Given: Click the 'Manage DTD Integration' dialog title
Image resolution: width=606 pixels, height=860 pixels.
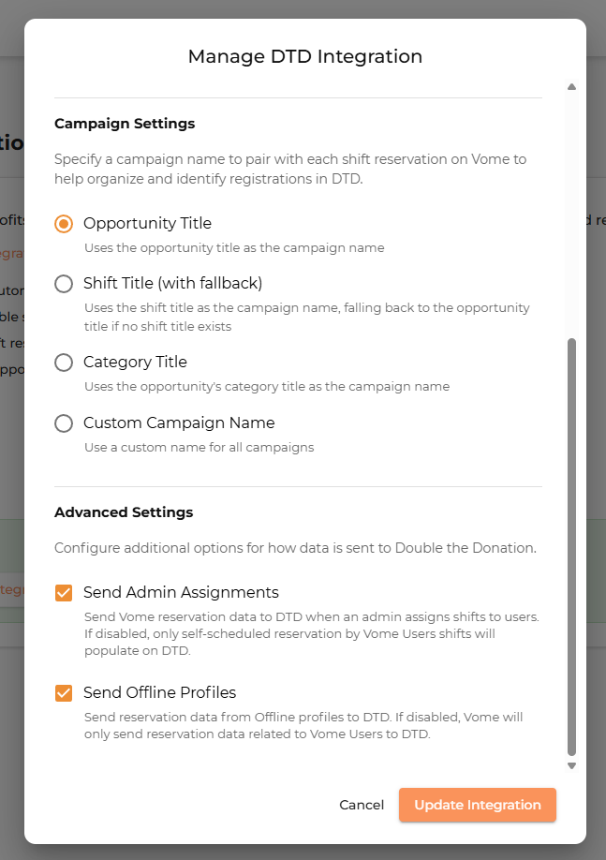Looking at the screenshot, I should click(305, 56).
